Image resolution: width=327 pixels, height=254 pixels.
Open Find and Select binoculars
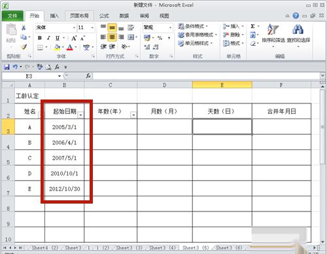(298, 35)
